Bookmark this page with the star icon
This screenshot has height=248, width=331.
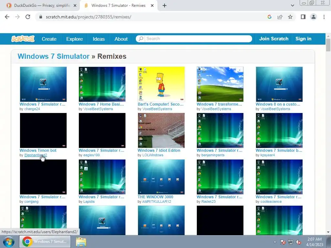pos(290,17)
